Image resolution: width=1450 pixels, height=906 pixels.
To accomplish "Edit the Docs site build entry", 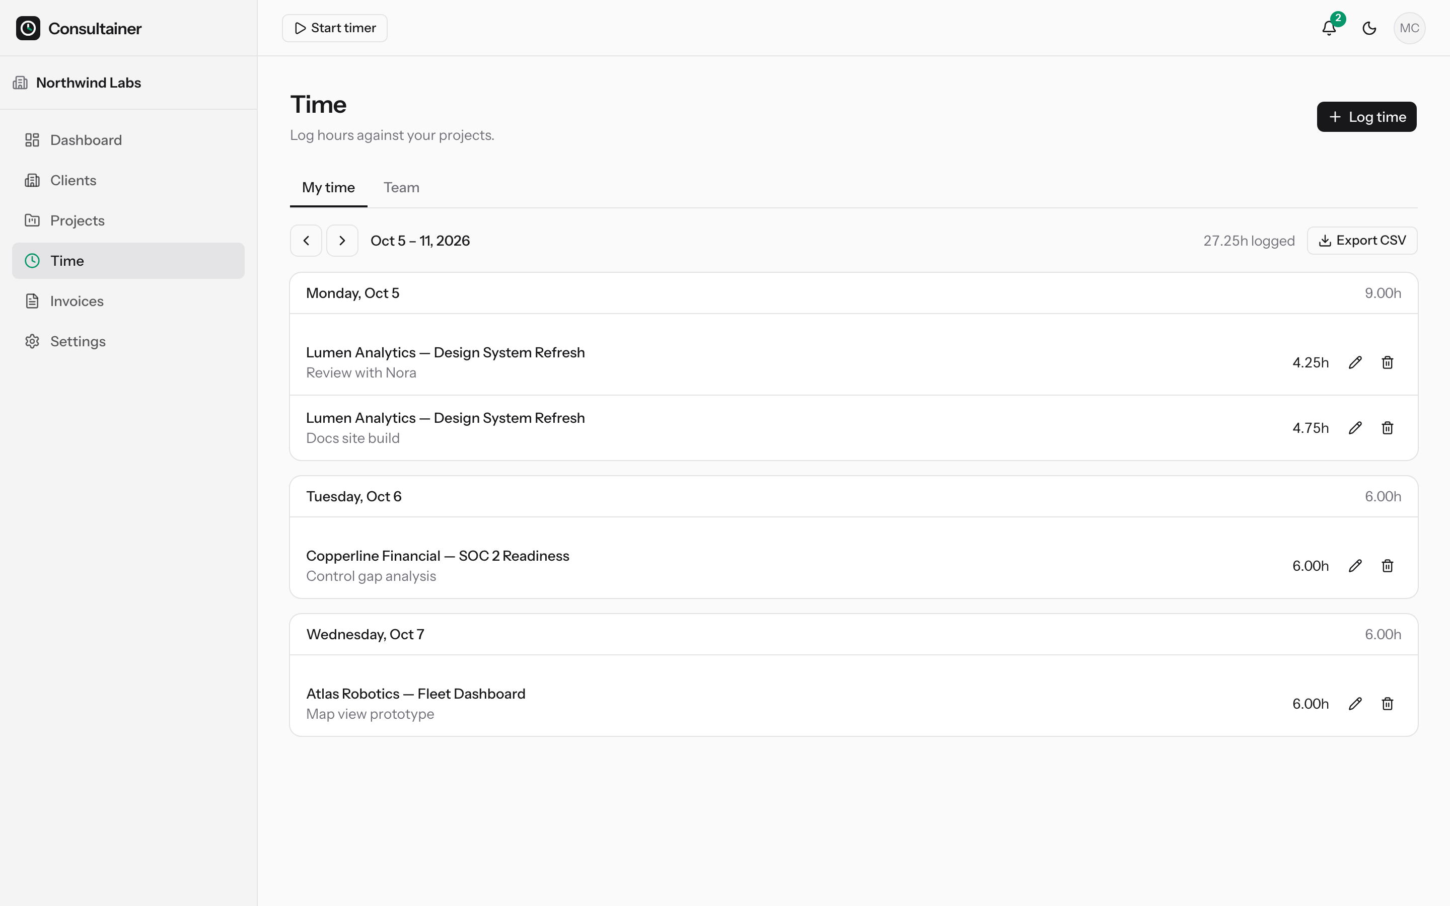I will click(x=1355, y=428).
